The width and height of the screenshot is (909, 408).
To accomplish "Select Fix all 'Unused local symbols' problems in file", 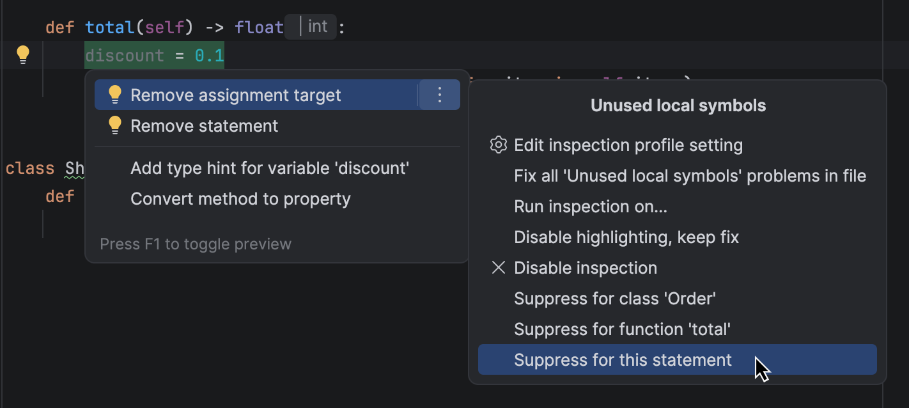I will pyautogui.click(x=678, y=176).
